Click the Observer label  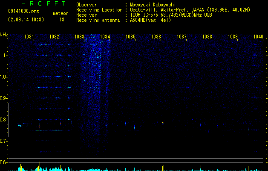(86, 5)
